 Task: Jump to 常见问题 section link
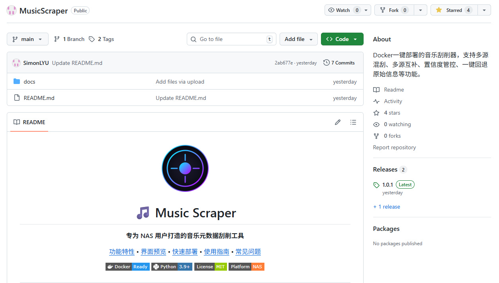click(x=248, y=252)
